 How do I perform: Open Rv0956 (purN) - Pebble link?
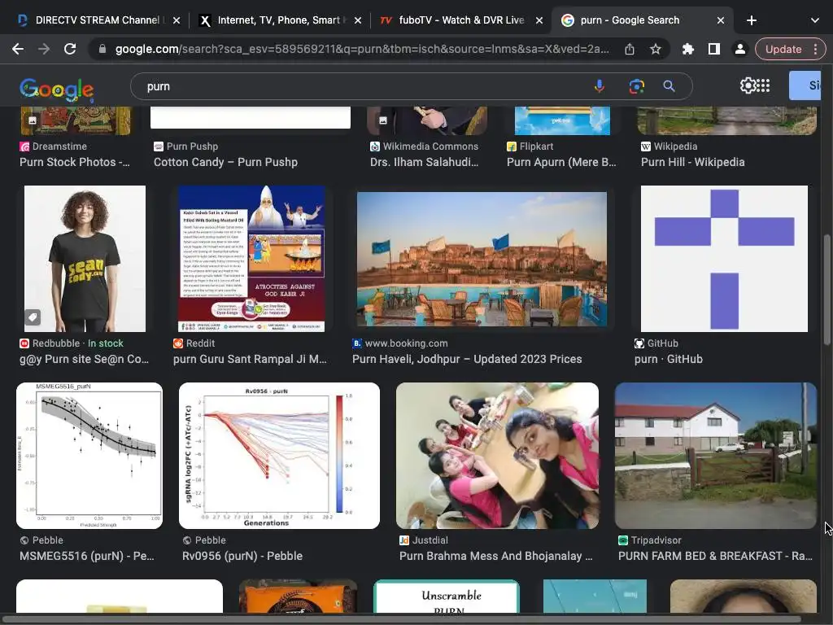(242, 556)
